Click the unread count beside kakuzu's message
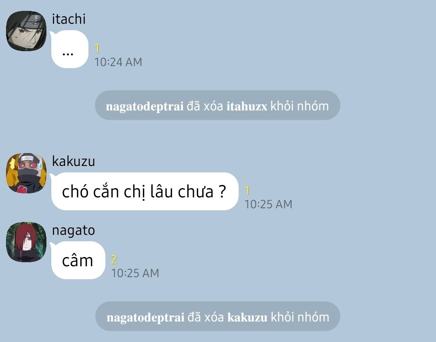This screenshot has height=342, width=436. [247, 191]
